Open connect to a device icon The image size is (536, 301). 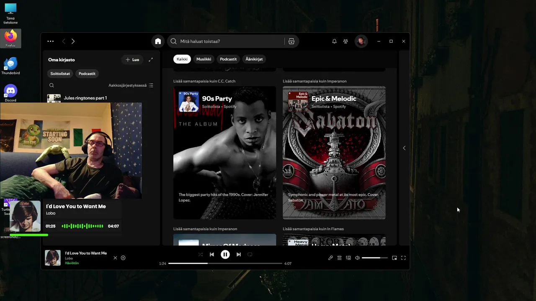click(348, 258)
